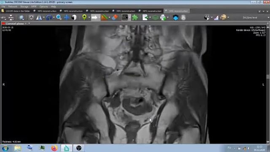
Task: Click the printer icon with green arrow
Action: [163, 17]
